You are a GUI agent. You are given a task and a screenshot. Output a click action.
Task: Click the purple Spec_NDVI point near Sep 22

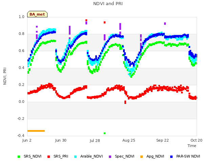[165, 23]
